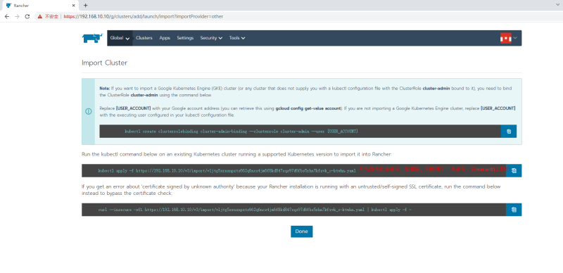The width and height of the screenshot is (563, 273).
Task: Click the 'gcloud config get-value account' text
Action: pyautogui.click(x=308, y=108)
